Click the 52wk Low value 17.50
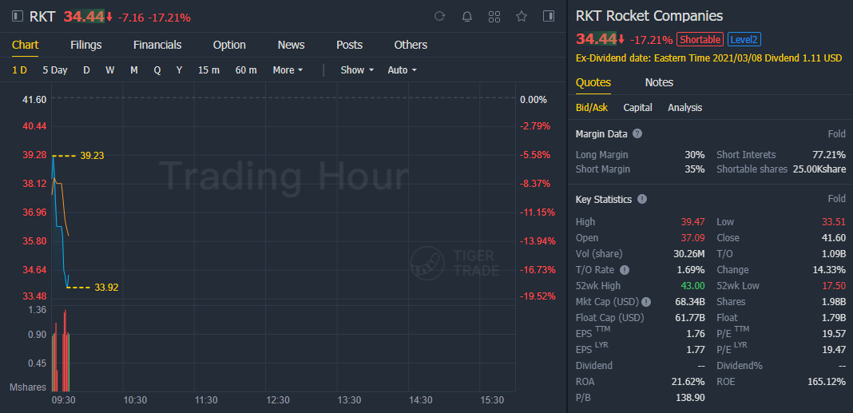Screen dimensions: 853x413 point(833,286)
